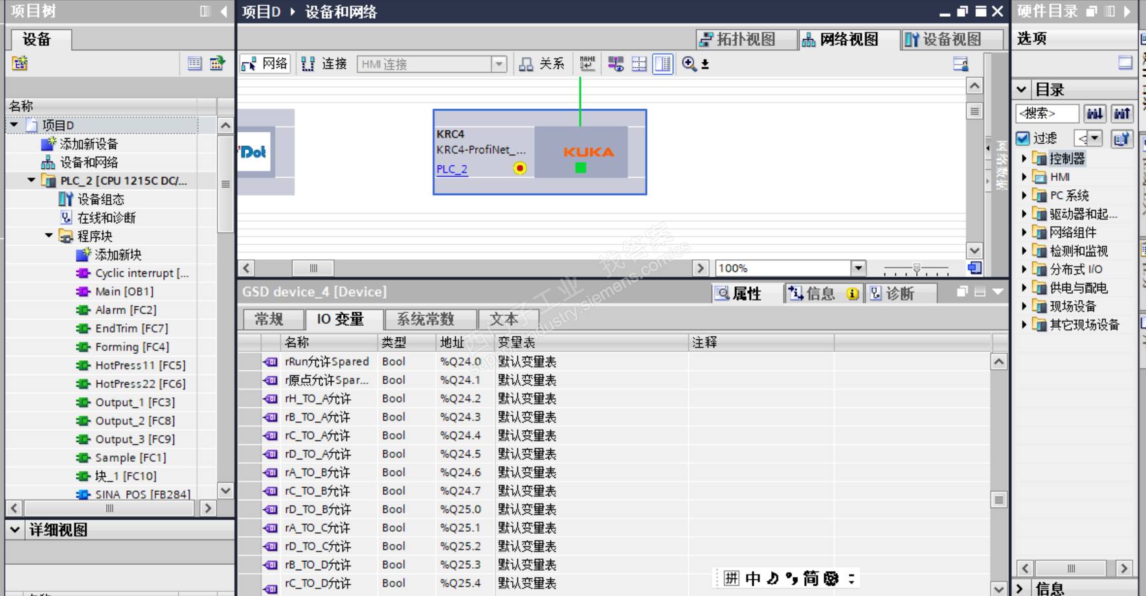The width and height of the screenshot is (1146, 596).
Task: Select 设备和网络 in project tree
Action: click(89, 162)
